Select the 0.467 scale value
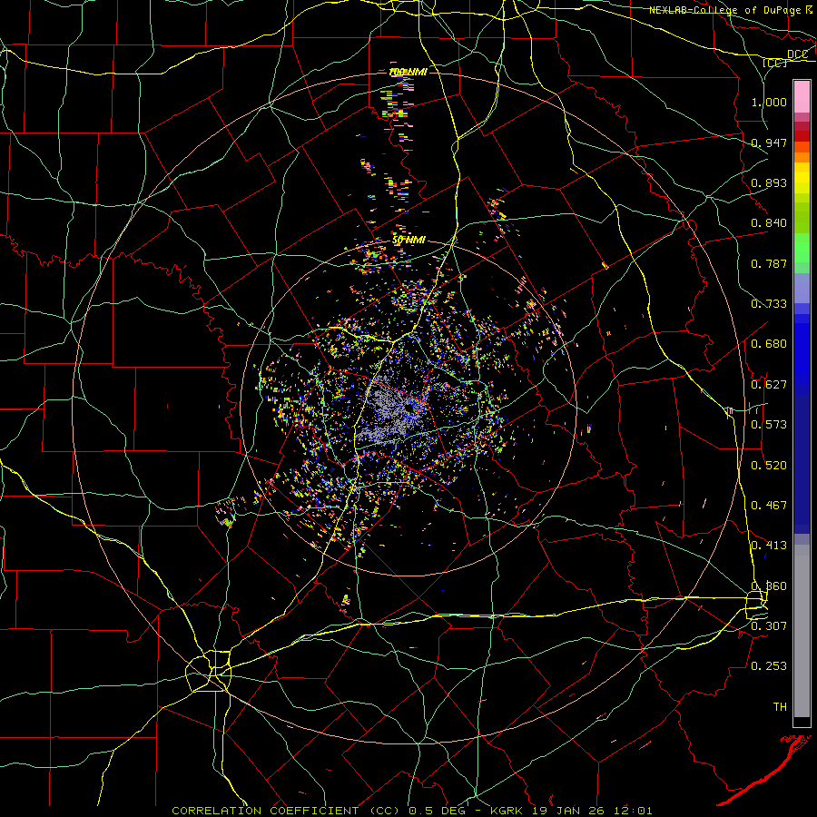Screen dimensions: 817x817 pyautogui.click(x=769, y=506)
